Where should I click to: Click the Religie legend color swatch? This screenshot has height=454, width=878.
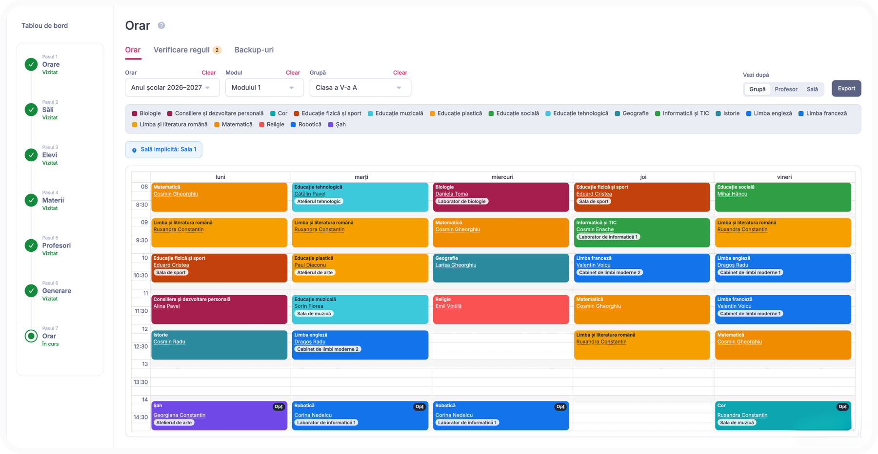[x=261, y=125]
